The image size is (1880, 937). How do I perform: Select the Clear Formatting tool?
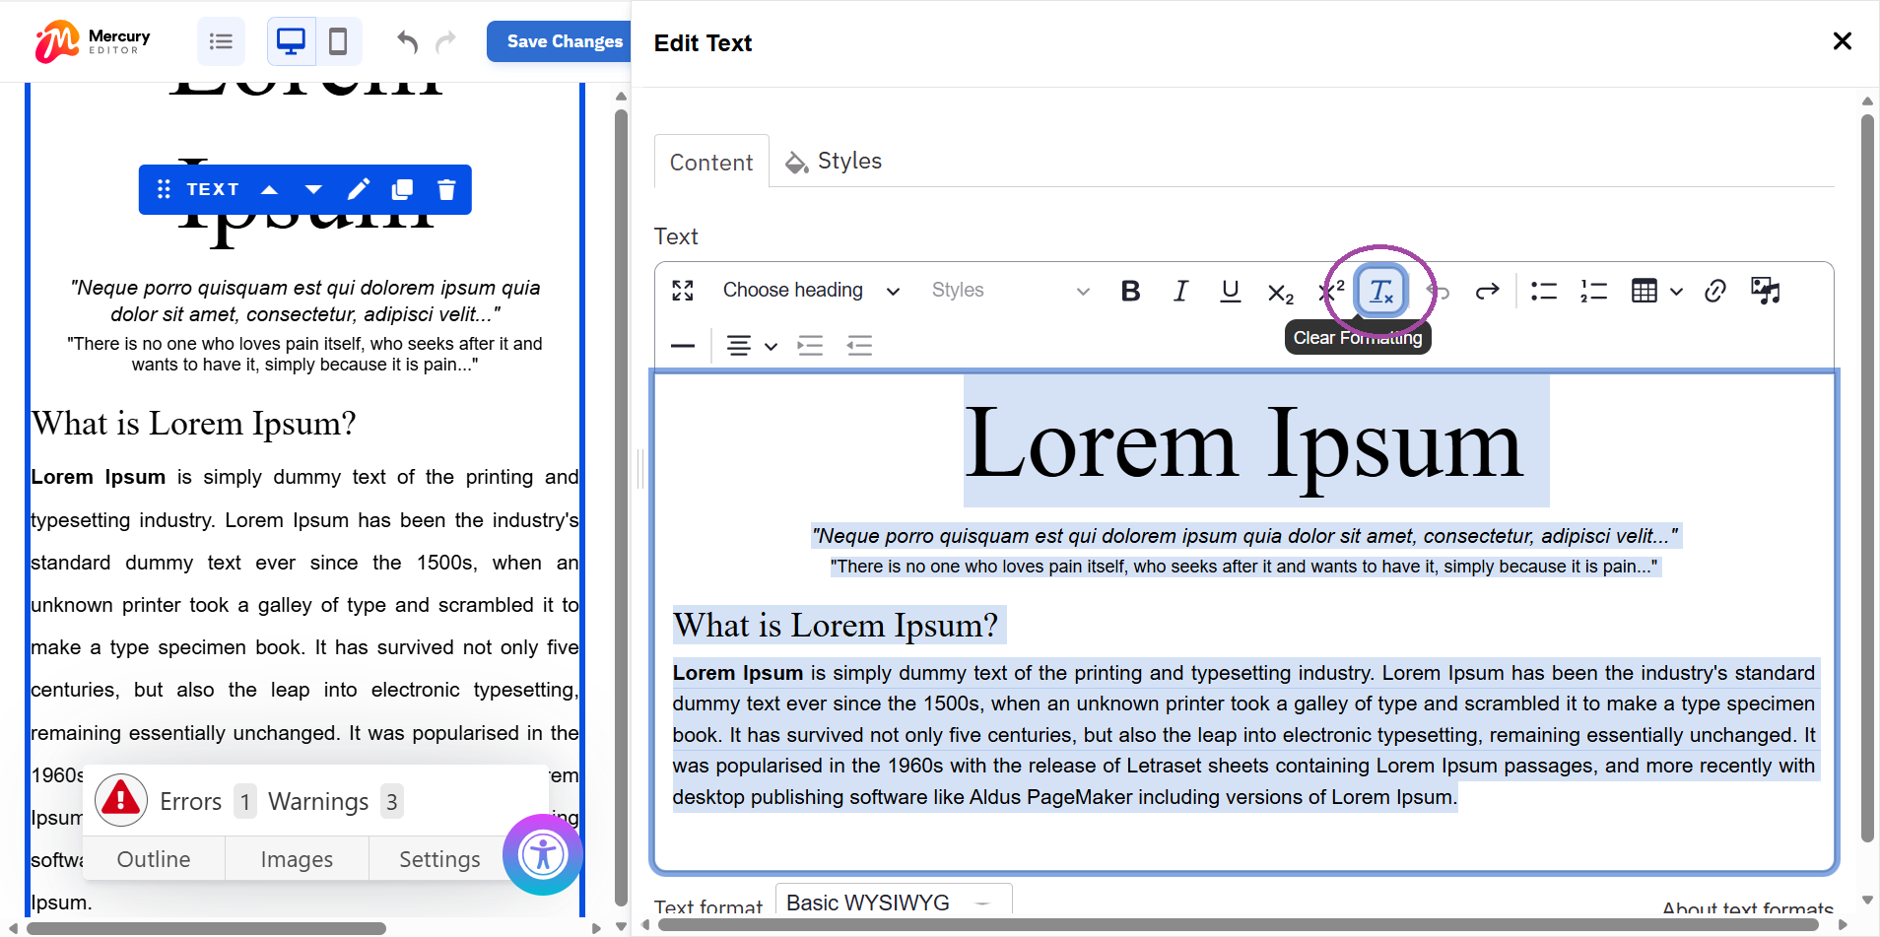1378,291
